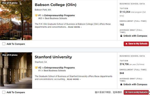The image size is (150, 95).
Task: Click the badge icon beside Babson's #1 ranking
Action: pos(36,15)
